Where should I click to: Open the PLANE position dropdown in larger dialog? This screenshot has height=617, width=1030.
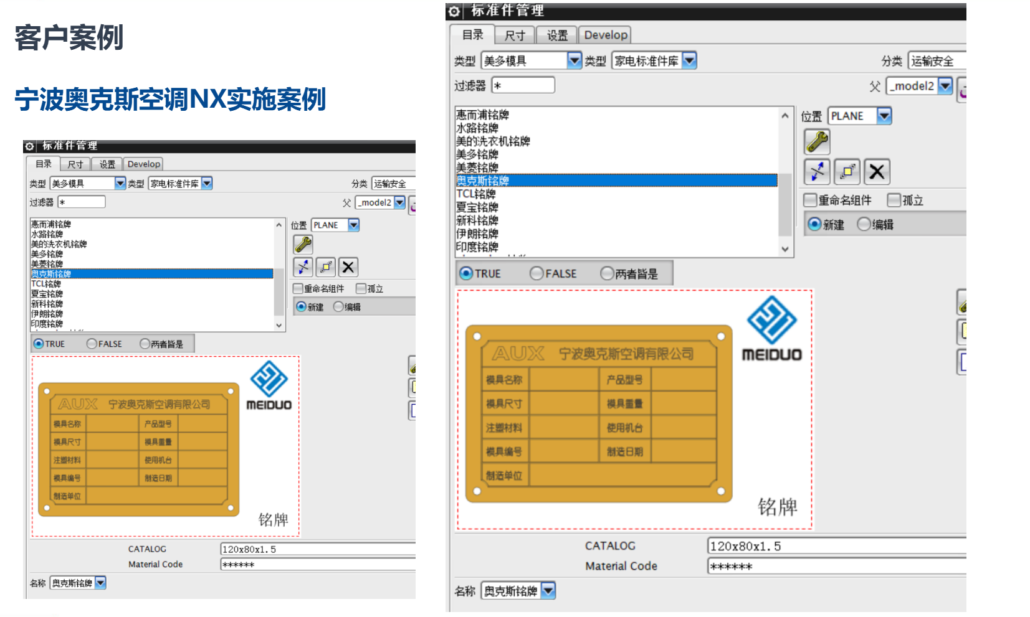[x=884, y=116]
